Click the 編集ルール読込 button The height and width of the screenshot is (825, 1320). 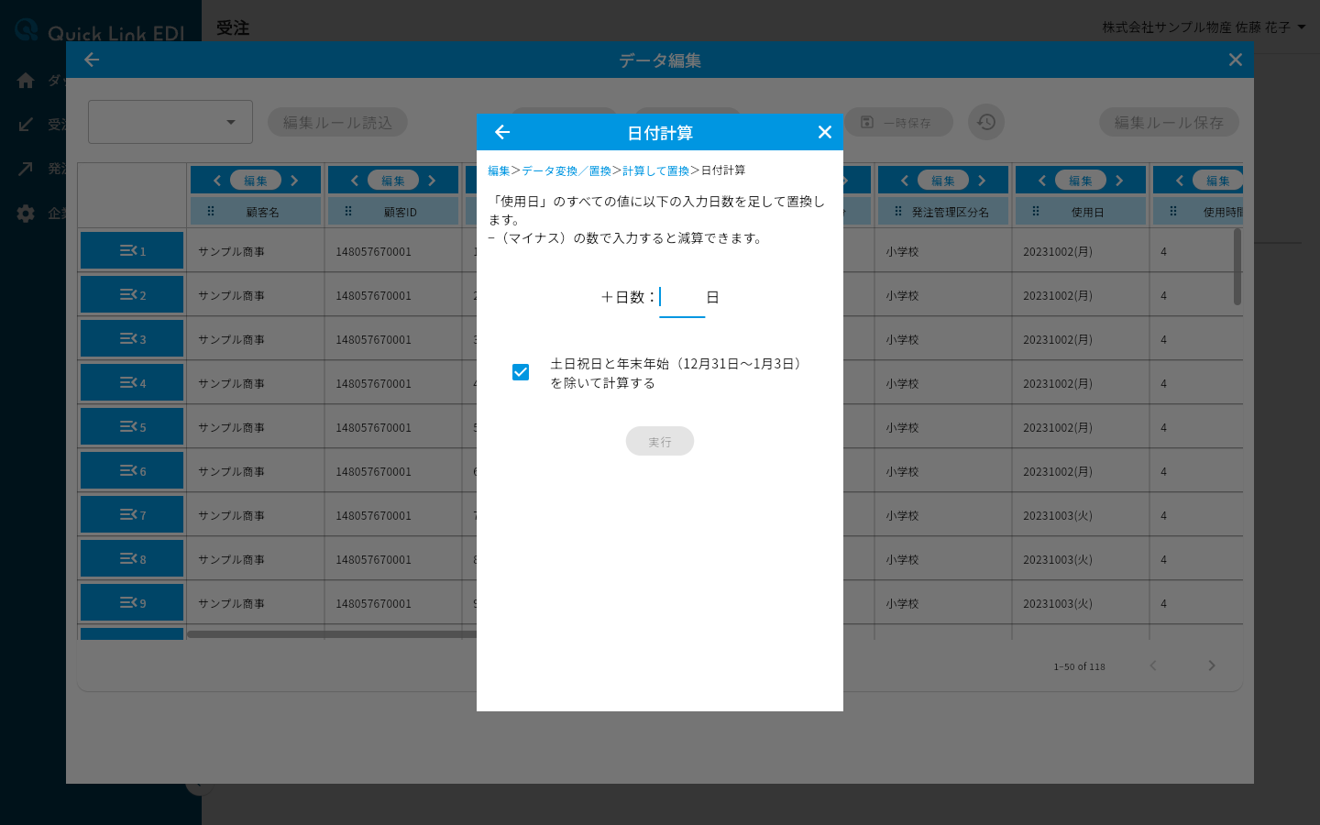pos(337,122)
